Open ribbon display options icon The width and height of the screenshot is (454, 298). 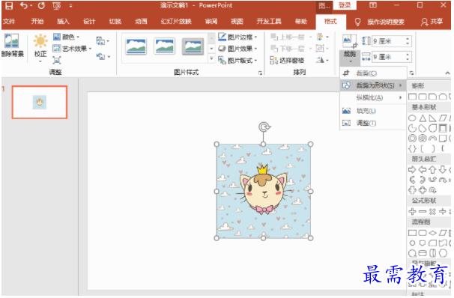373,5
